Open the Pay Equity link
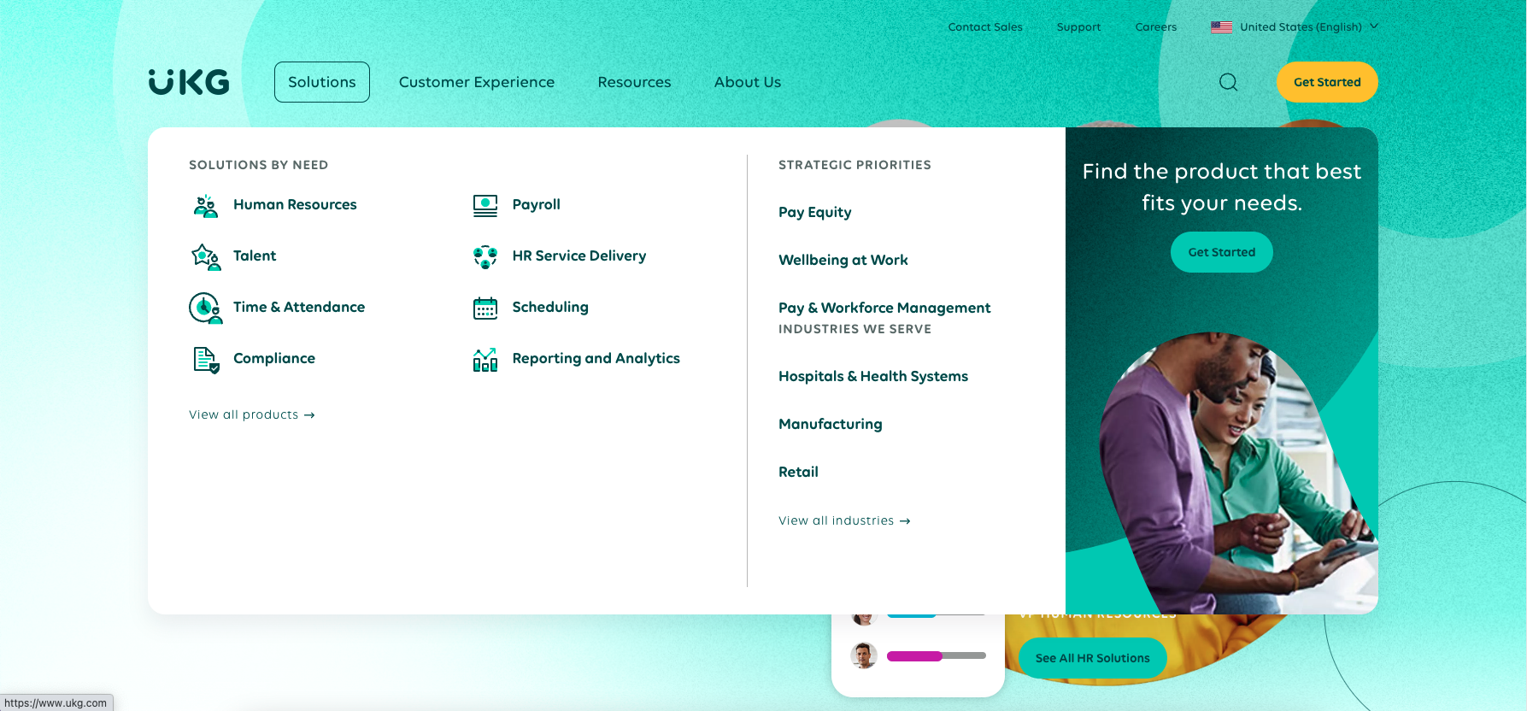 (814, 212)
